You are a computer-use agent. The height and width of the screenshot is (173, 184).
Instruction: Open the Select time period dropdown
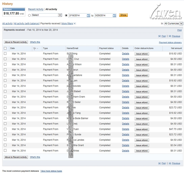(x=47, y=15)
